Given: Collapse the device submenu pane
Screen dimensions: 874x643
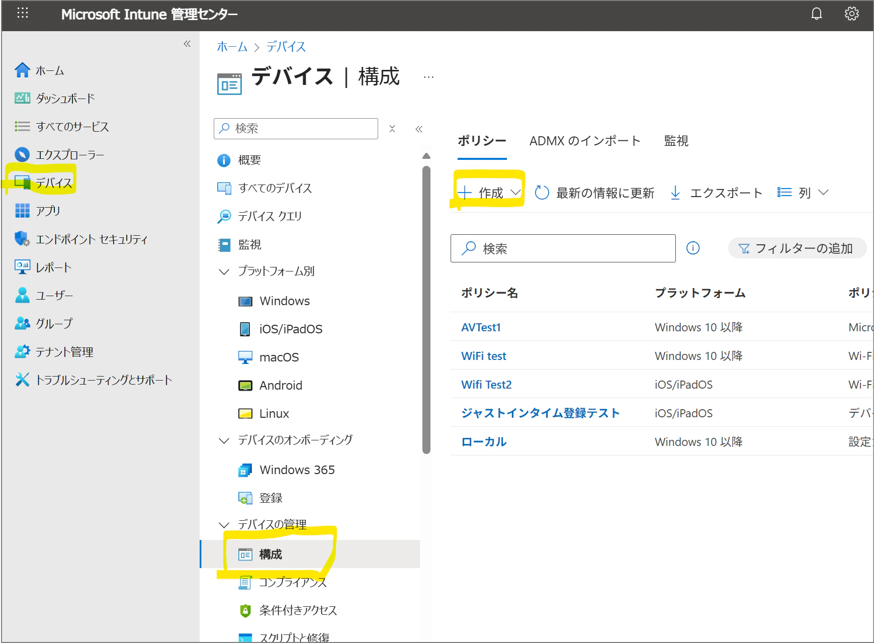Looking at the screenshot, I should (x=419, y=129).
